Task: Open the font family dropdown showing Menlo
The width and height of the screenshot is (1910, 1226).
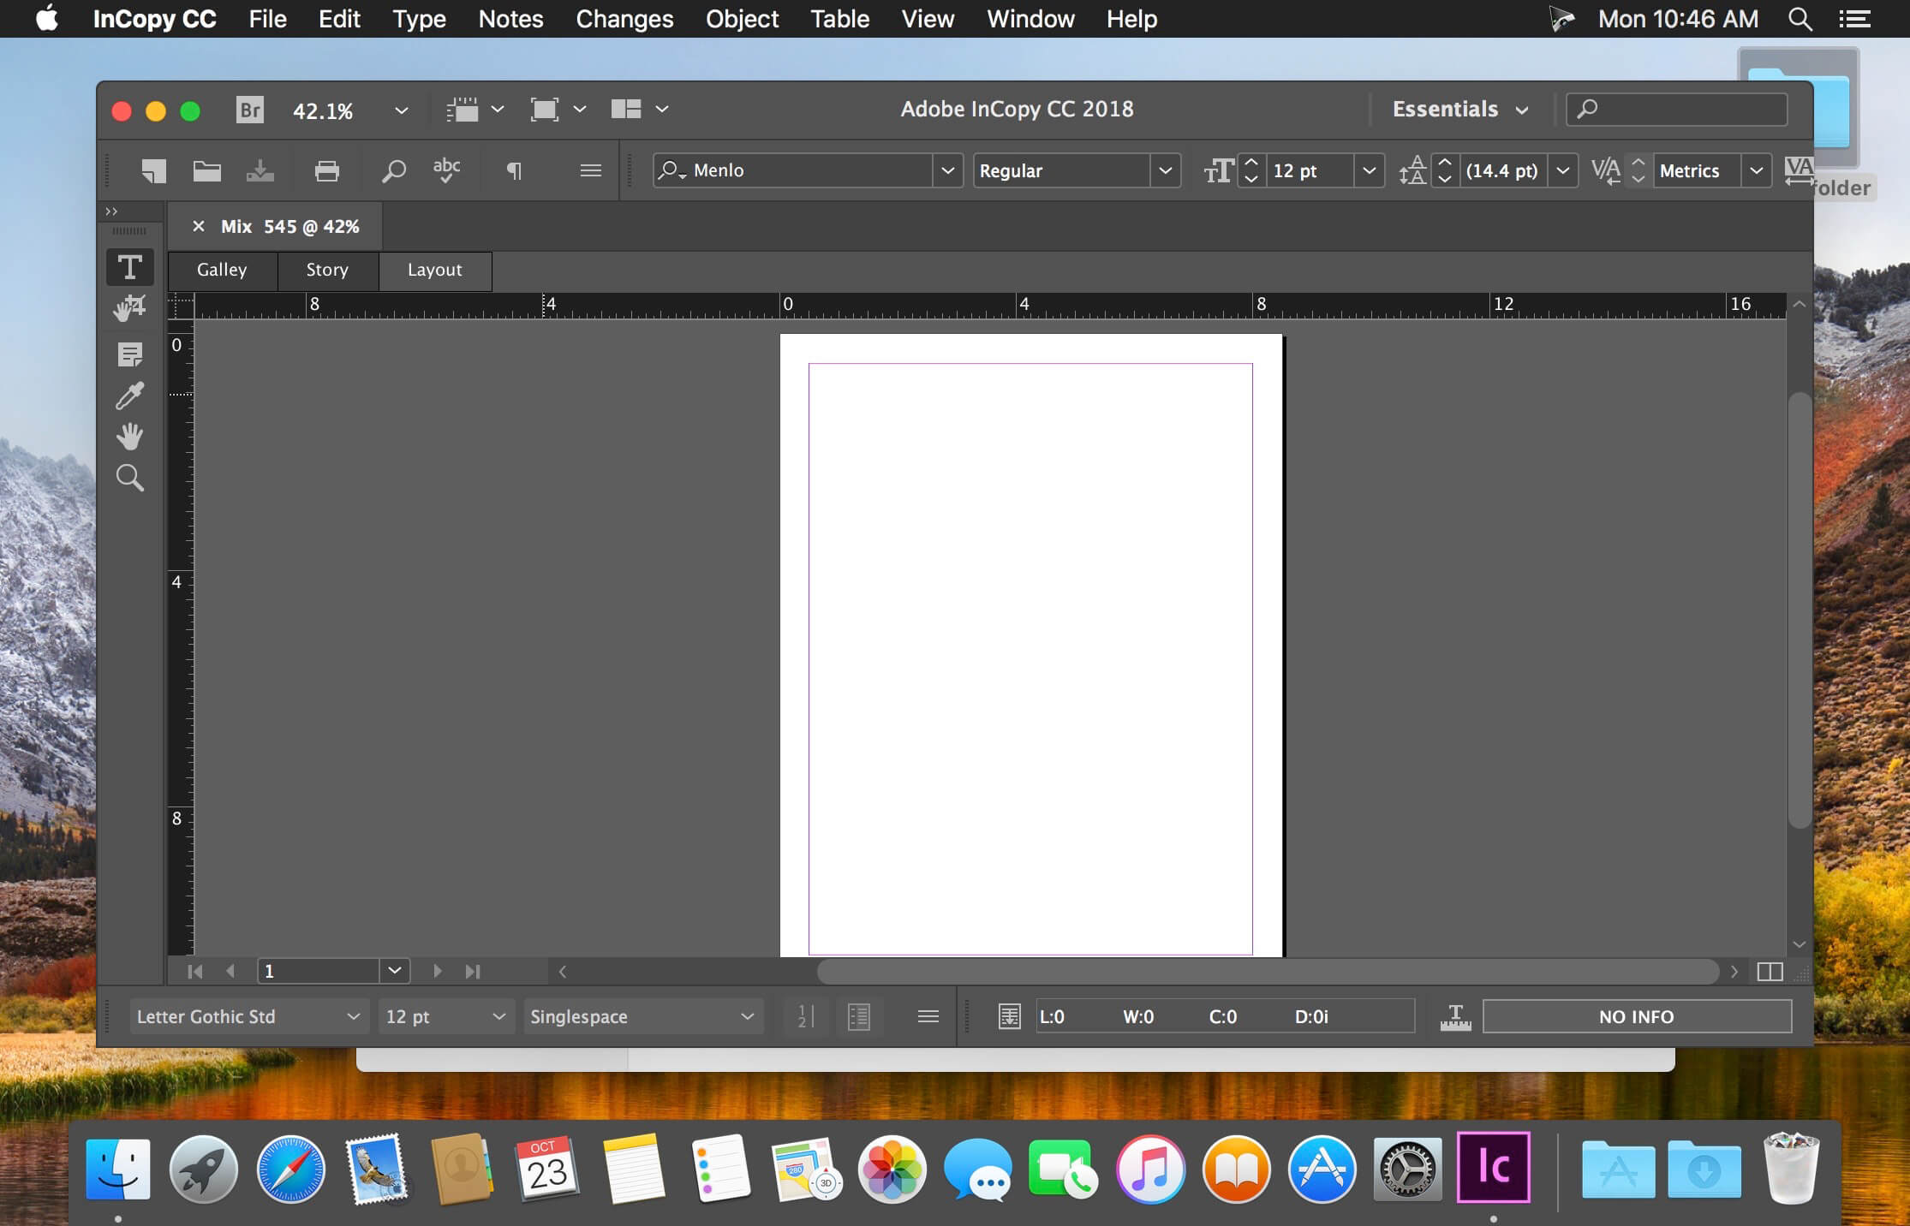Action: (948, 170)
